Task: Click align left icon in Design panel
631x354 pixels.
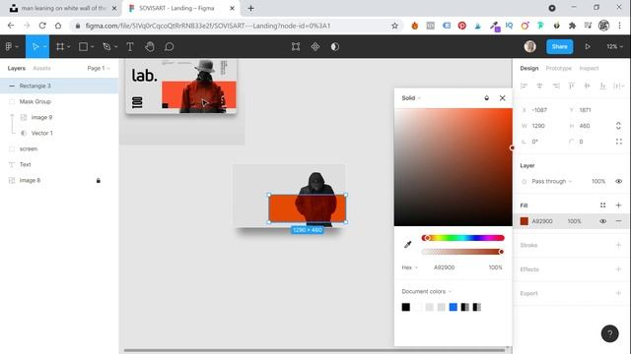Action: 524,86
